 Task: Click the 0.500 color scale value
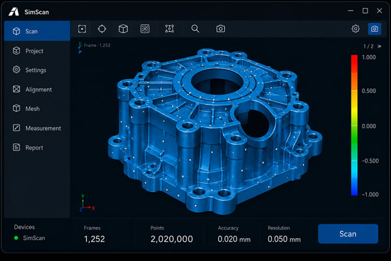pyautogui.click(x=369, y=91)
